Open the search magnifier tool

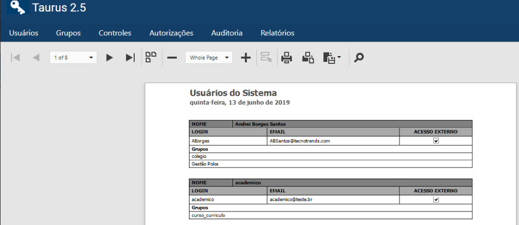coord(358,58)
